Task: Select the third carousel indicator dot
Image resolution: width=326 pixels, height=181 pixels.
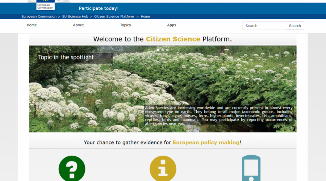Action: click(167, 50)
